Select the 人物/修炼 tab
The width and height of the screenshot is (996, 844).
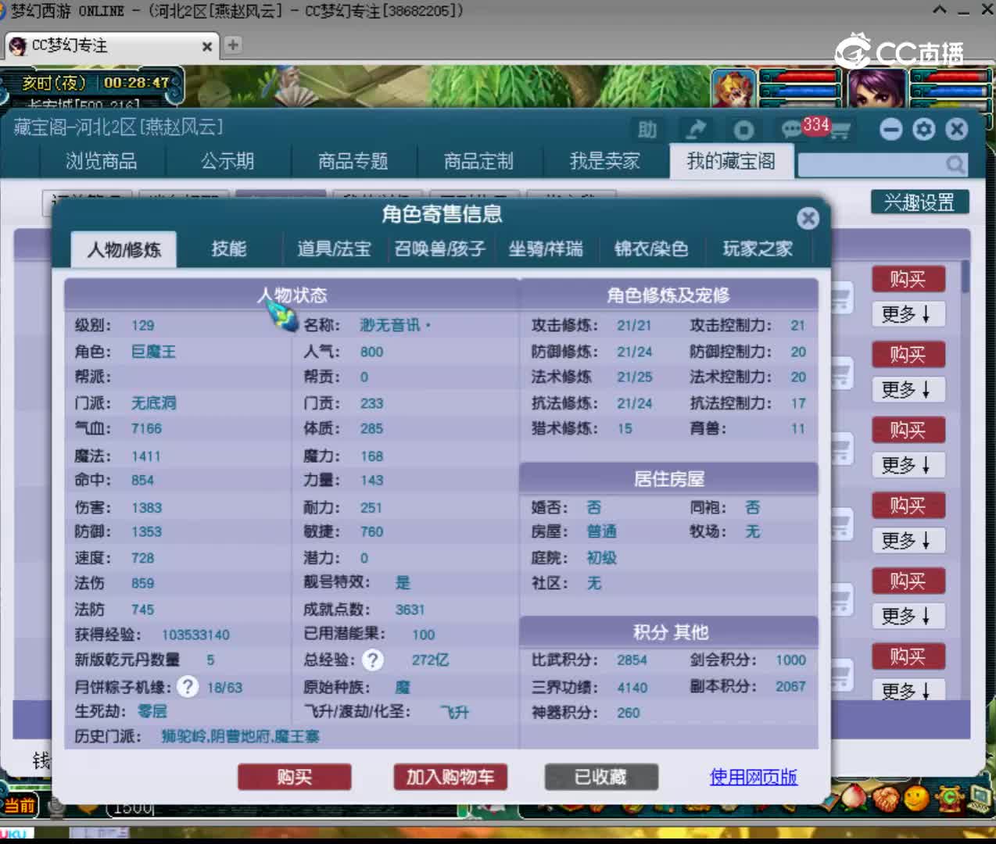pyautogui.click(x=124, y=249)
